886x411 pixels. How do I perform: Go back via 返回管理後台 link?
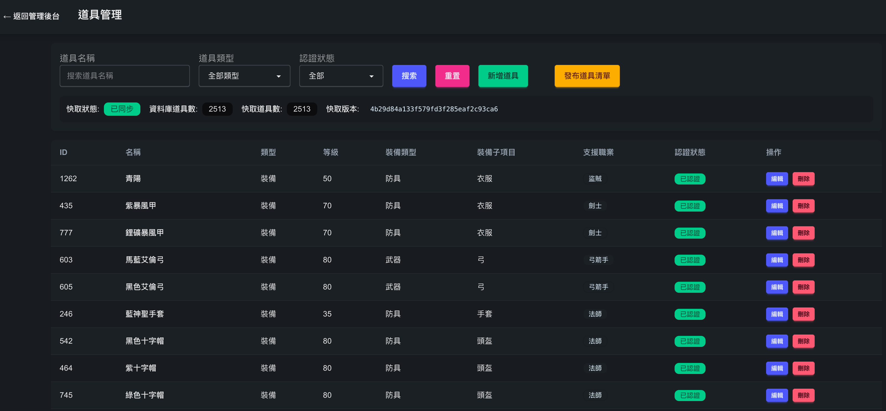31,16
